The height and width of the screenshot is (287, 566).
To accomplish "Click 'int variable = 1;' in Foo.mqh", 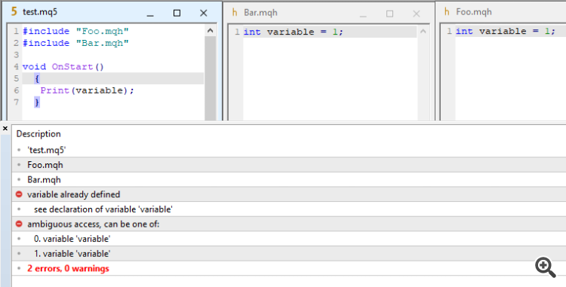I will pyautogui.click(x=506, y=32).
